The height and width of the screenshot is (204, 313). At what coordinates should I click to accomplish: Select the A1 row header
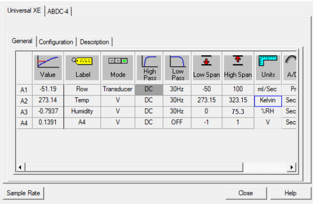[24, 90]
